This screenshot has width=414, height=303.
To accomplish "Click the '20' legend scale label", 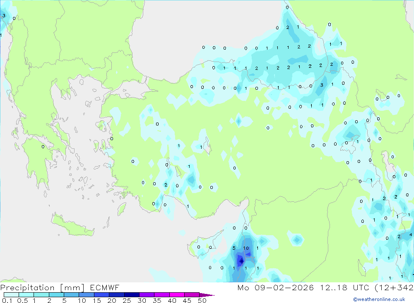I will click(112, 301).
